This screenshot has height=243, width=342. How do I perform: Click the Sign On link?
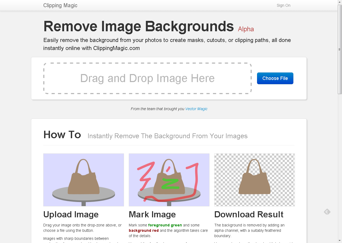click(x=283, y=5)
